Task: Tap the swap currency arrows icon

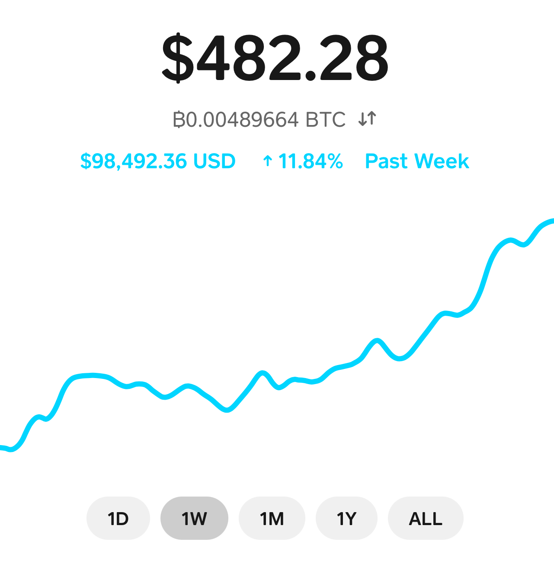Action: 367,119
